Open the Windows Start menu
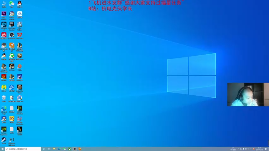The width and height of the screenshot is (269, 151). click(2, 149)
